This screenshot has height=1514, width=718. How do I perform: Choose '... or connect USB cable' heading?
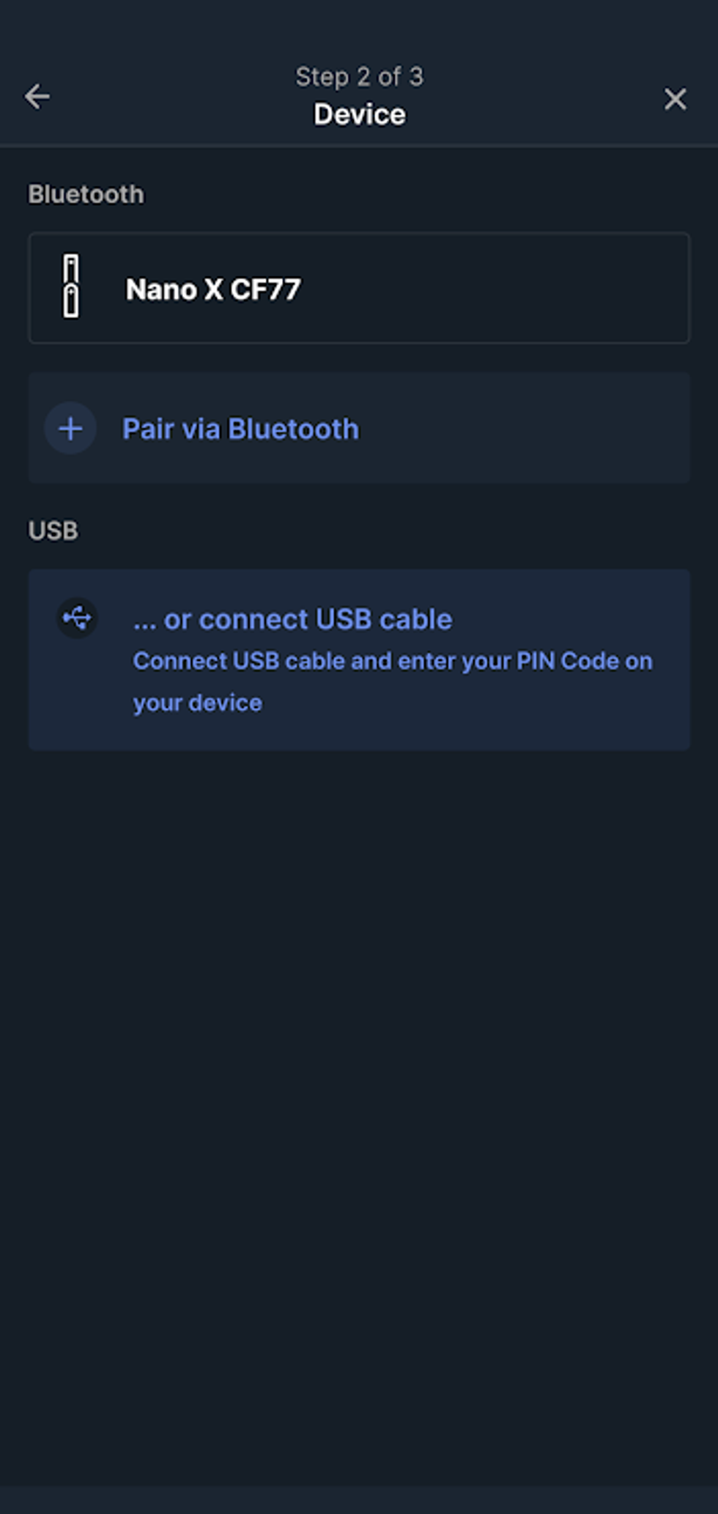click(292, 620)
